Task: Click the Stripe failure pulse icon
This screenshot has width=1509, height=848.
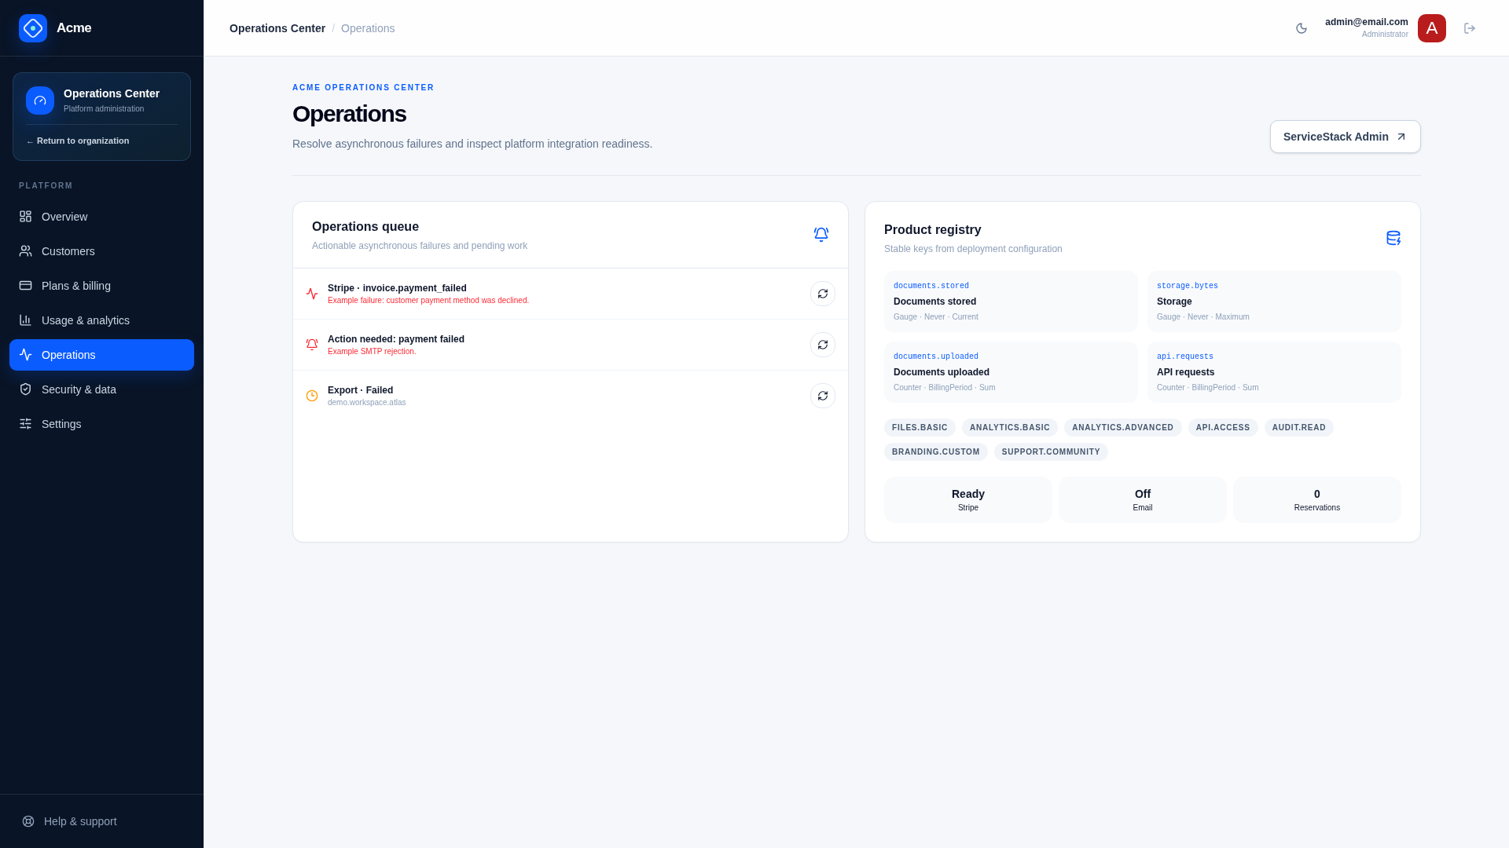Action: (x=312, y=294)
